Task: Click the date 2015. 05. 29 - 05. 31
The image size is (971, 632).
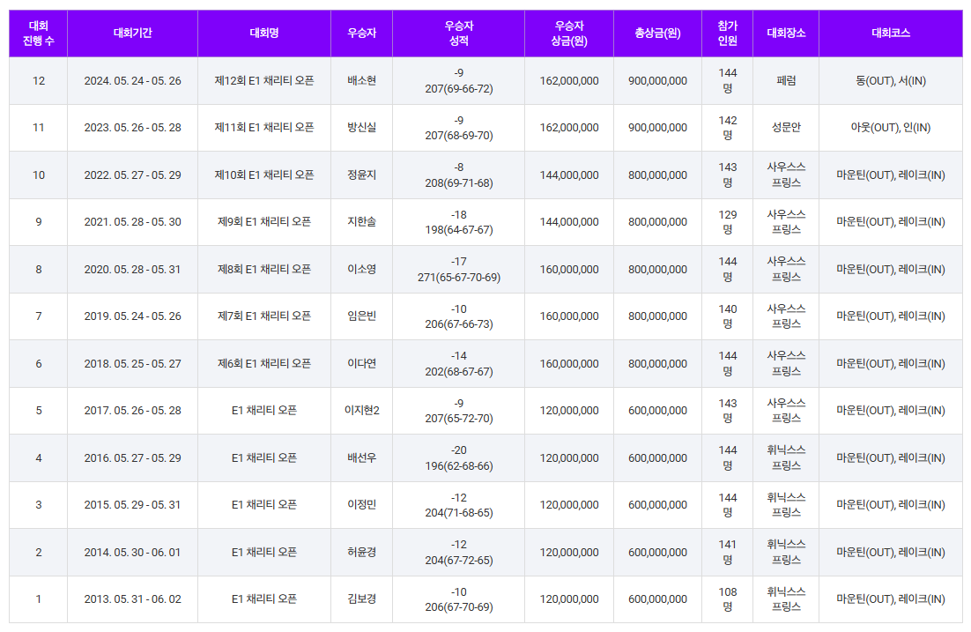Action: coord(132,504)
